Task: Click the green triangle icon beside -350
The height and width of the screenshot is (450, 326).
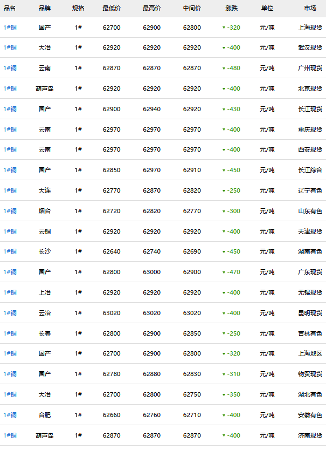Action: (x=224, y=395)
